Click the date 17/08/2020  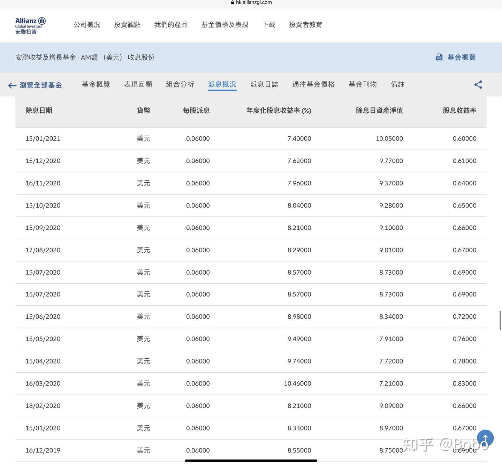43,250
